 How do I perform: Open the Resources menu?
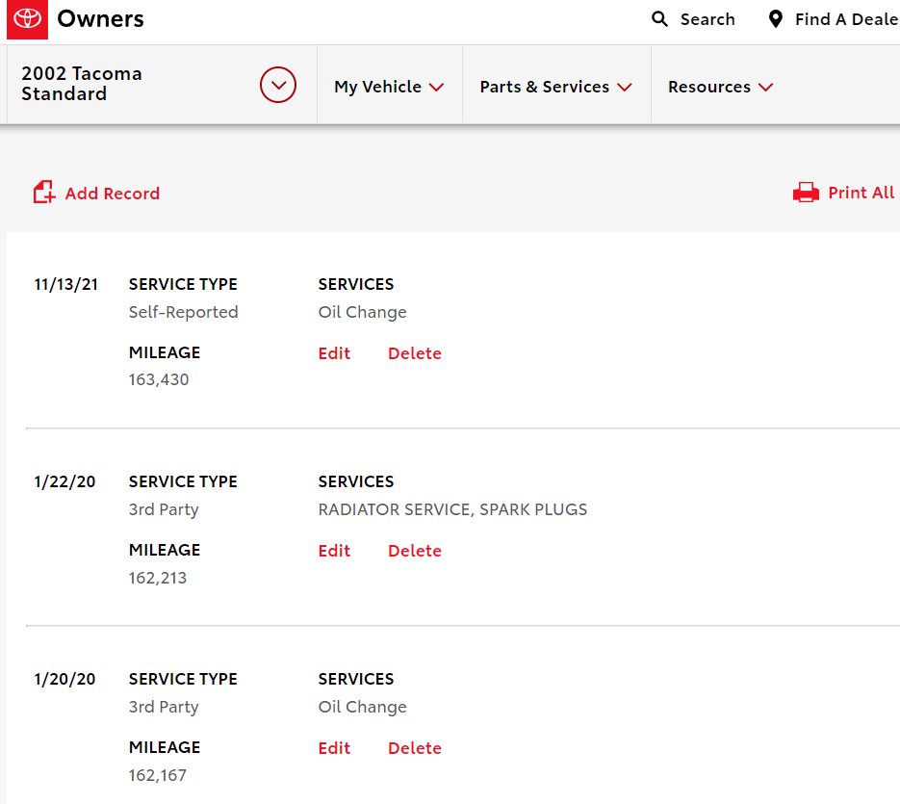point(720,87)
